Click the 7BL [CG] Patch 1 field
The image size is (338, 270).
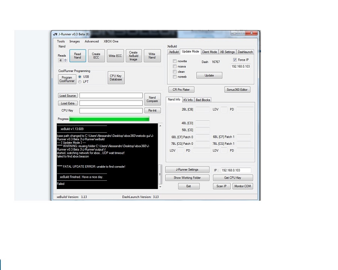tap(244, 144)
